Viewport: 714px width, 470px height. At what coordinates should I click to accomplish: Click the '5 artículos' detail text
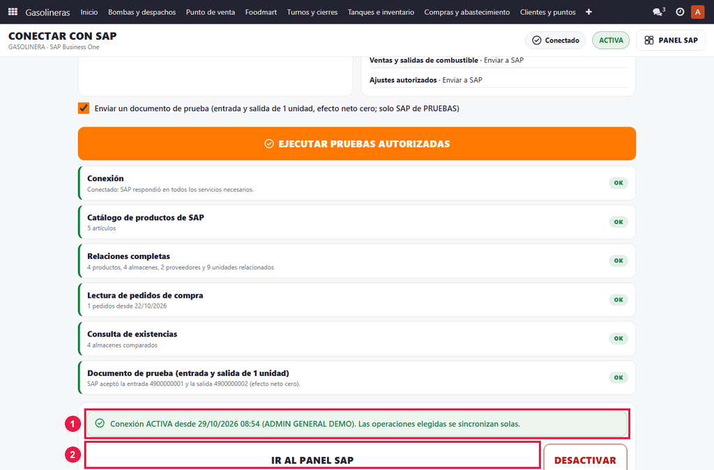(102, 228)
